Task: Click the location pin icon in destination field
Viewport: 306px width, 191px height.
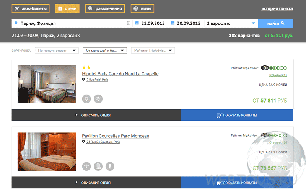Action: pos(16,23)
